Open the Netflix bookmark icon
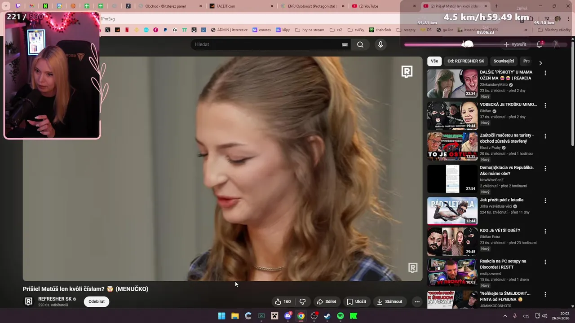The image size is (575, 323). point(127,30)
